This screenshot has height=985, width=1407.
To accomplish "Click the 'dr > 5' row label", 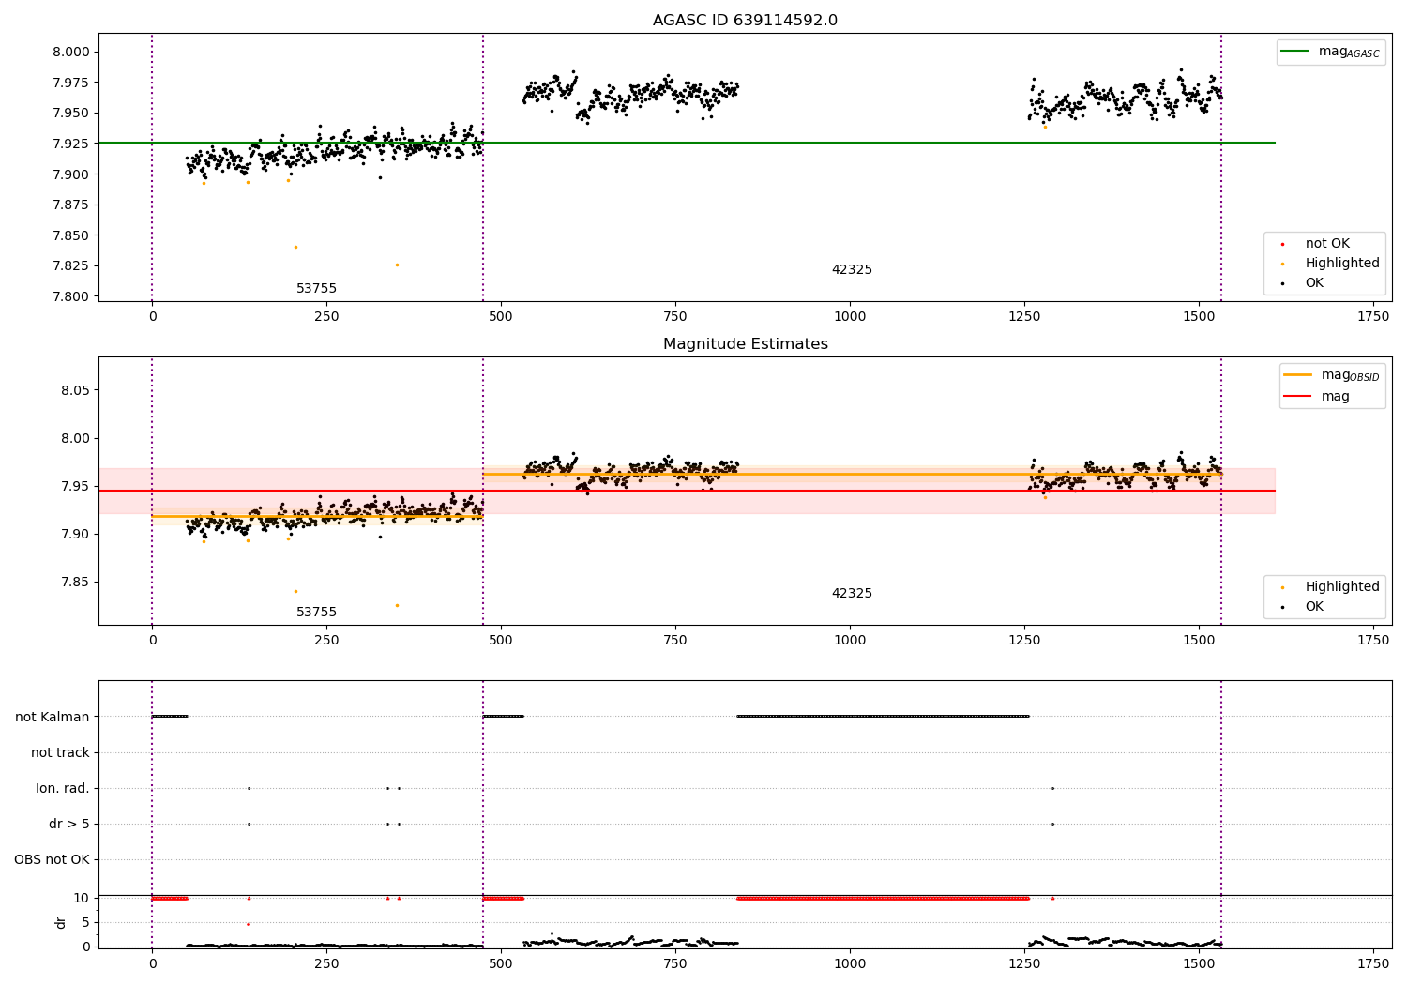I will (69, 824).
